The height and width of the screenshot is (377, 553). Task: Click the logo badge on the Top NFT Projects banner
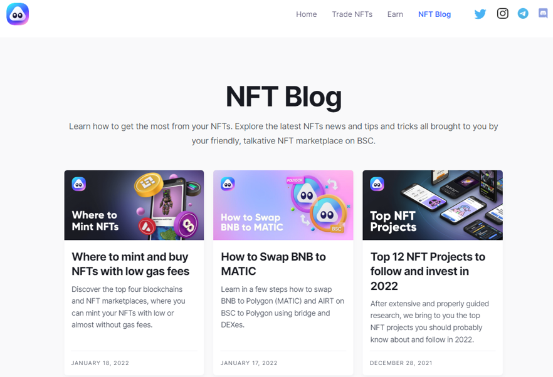pos(377,184)
